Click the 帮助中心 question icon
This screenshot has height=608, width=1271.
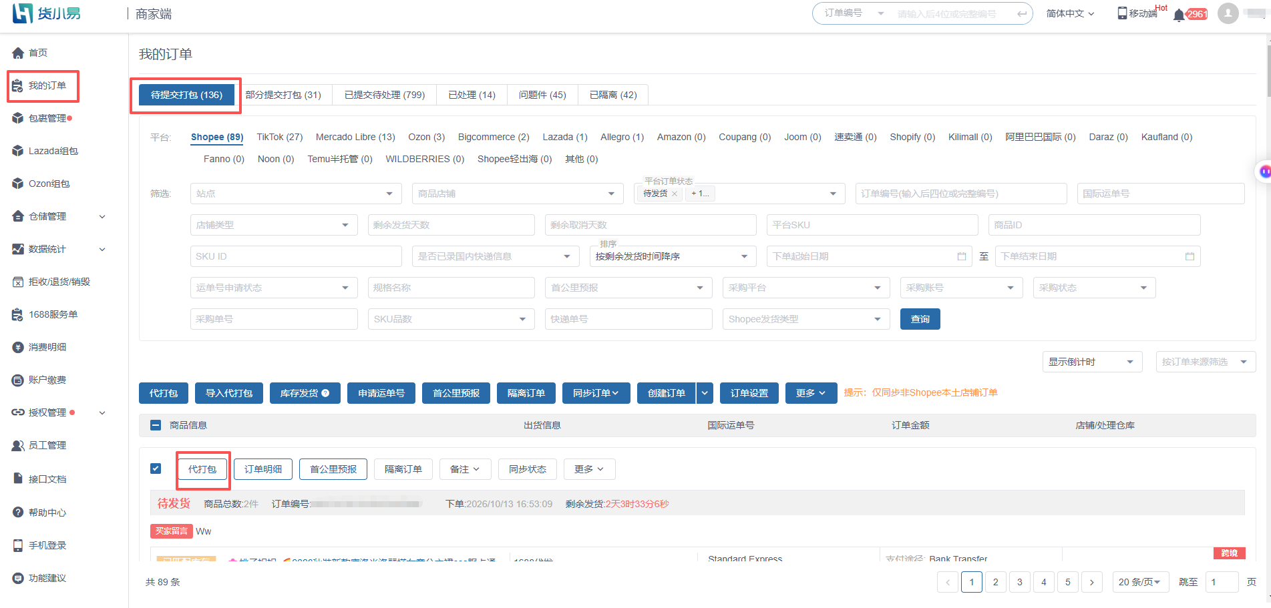coord(18,512)
